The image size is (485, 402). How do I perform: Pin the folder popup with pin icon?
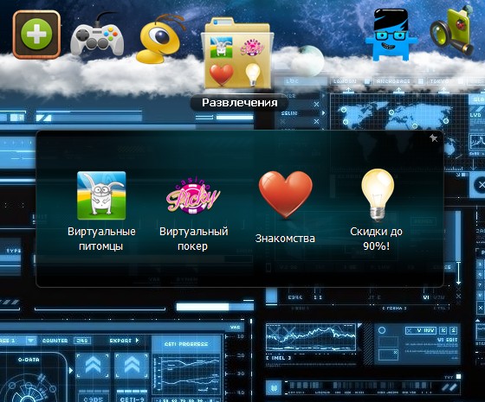tap(433, 138)
